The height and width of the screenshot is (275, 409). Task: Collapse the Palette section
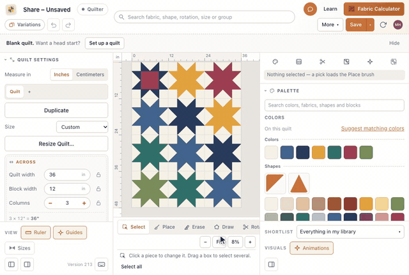pyautogui.click(x=266, y=91)
